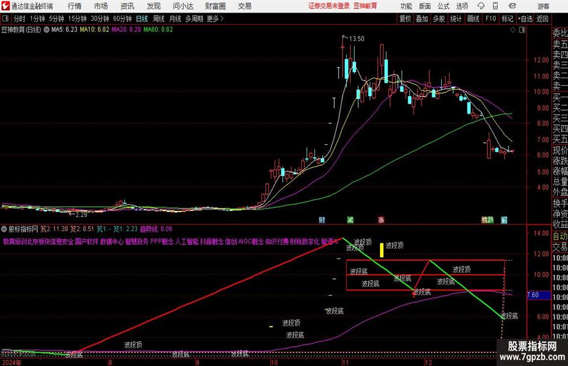This screenshot has height=366, width=568.
Task: Open the 发现 menu
Action: coord(154,6)
